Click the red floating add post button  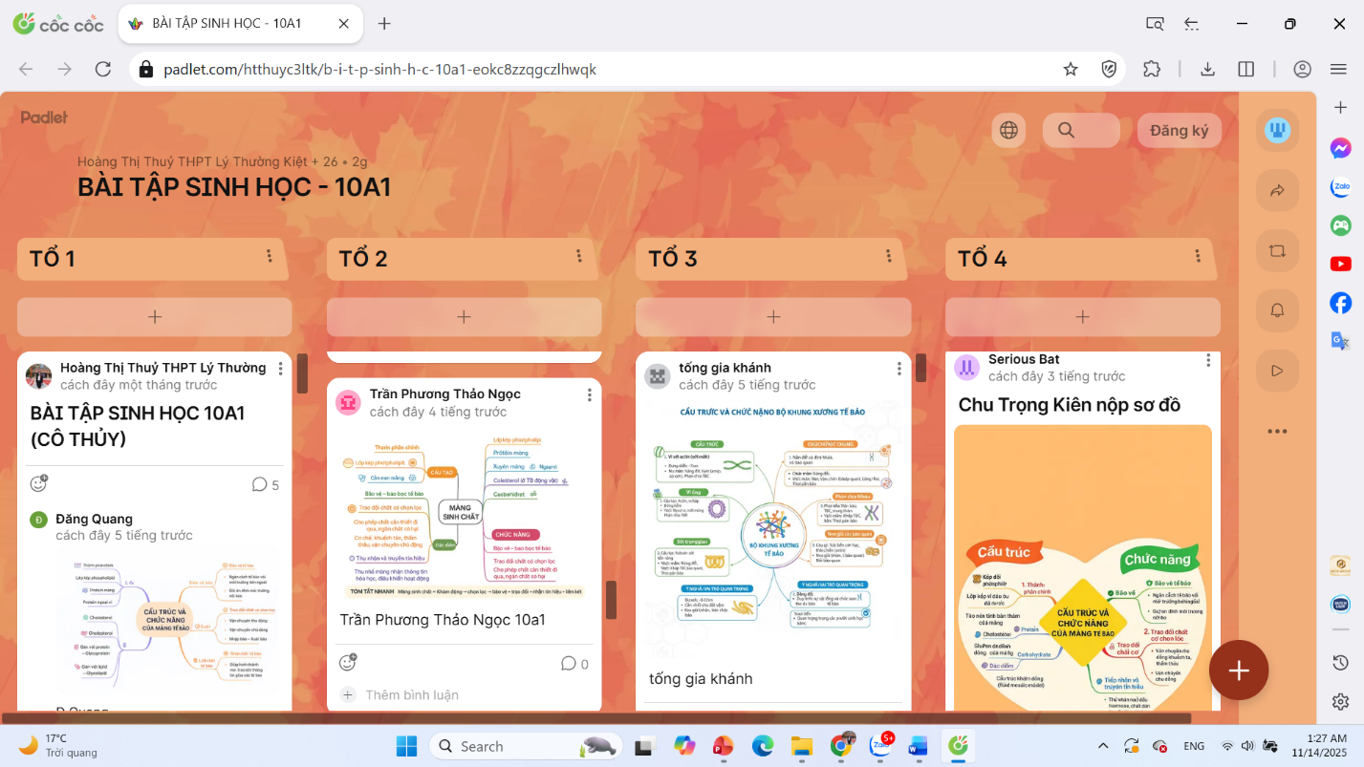(1238, 671)
